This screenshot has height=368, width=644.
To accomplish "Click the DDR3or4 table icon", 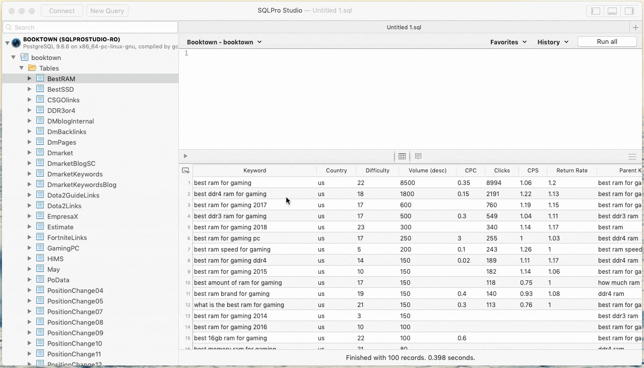I will (x=40, y=110).
